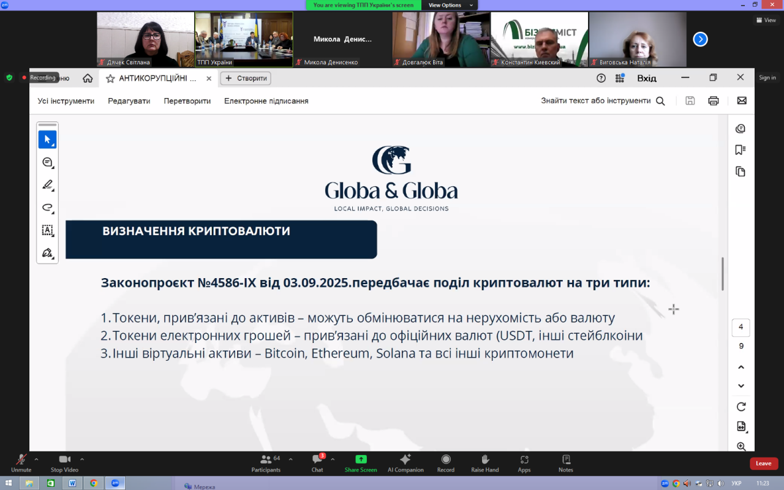784x490 pixels.
Task: Click the Створити new tab button
Action: 246,78
